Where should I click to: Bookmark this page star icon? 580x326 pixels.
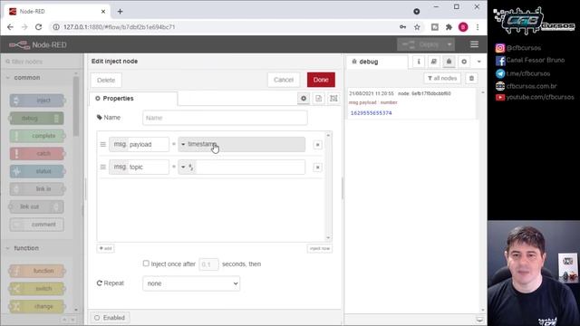417,27
